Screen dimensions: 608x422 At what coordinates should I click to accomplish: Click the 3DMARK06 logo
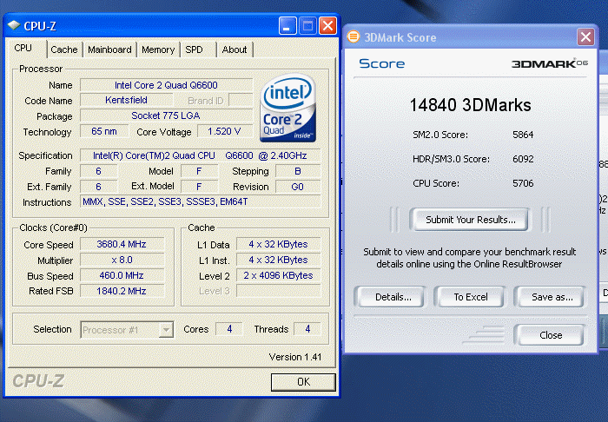(550, 63)
